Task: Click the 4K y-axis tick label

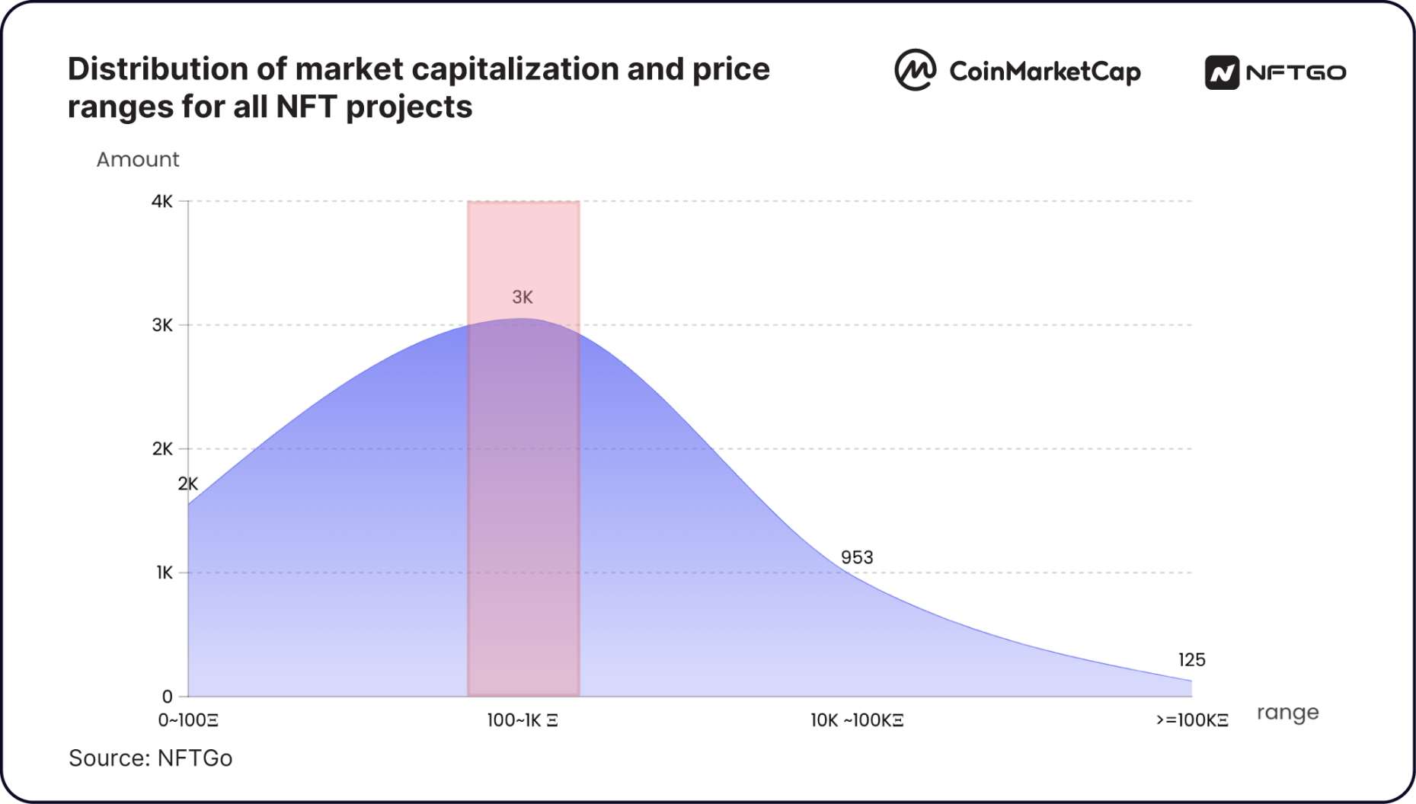Action: pyautogui.click(x=162, y=202)
